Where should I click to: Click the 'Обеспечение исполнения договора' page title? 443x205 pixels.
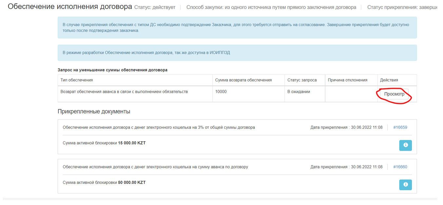70,7
